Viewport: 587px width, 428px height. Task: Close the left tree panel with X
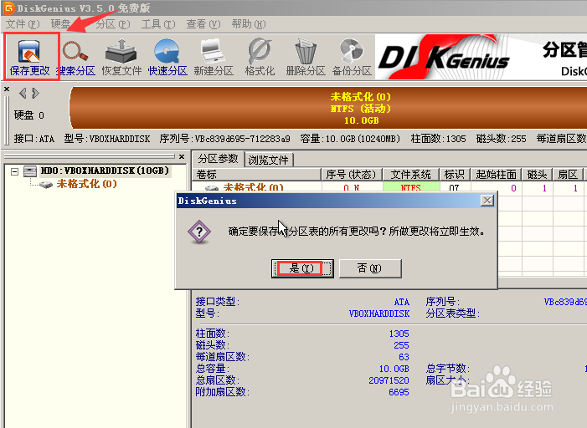click(x=182, y=156)
